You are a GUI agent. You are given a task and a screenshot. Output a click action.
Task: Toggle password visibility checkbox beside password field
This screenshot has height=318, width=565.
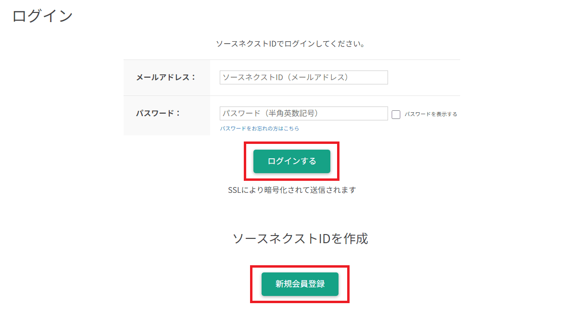[x=396, y=114]
